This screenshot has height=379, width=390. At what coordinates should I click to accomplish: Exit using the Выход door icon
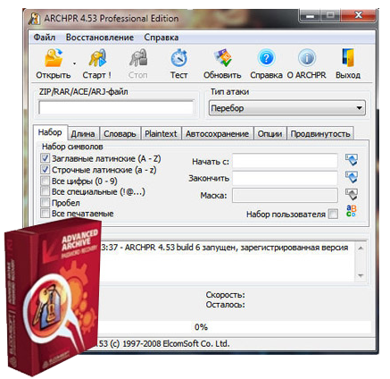tap(348, 58)
